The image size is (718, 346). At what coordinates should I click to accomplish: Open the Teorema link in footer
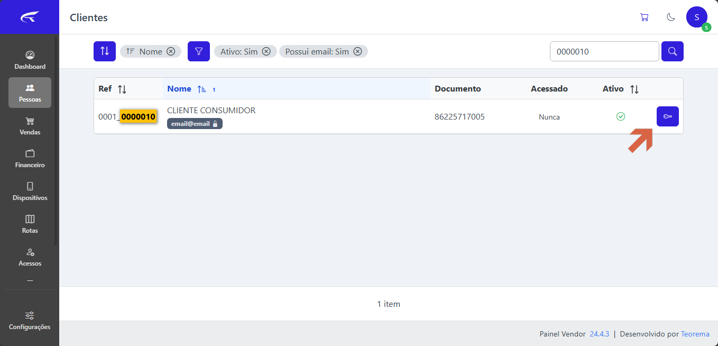(x=695, y=334)
